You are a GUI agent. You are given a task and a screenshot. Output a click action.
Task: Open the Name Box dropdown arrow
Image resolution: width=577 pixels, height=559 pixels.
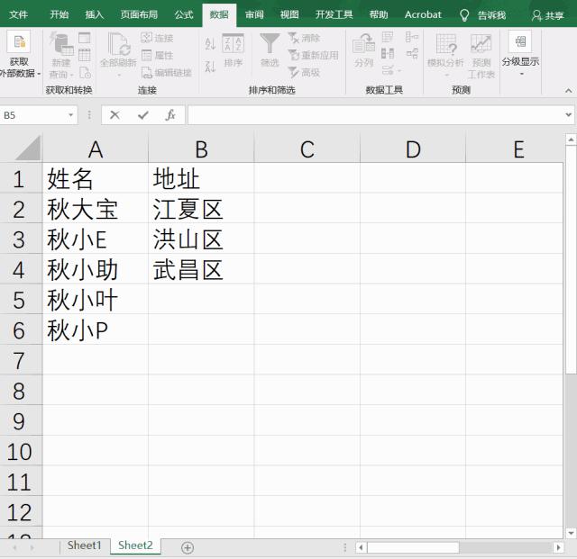pyautogui.click(x=71, y=115)
